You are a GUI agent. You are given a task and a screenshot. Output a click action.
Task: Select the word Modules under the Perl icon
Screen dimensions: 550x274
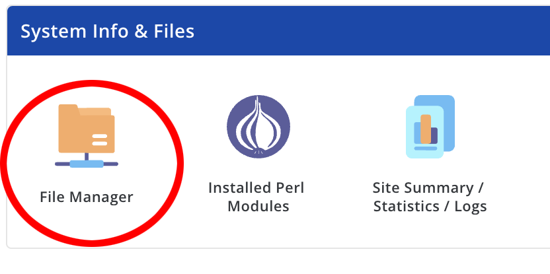(x=258, y=206)
